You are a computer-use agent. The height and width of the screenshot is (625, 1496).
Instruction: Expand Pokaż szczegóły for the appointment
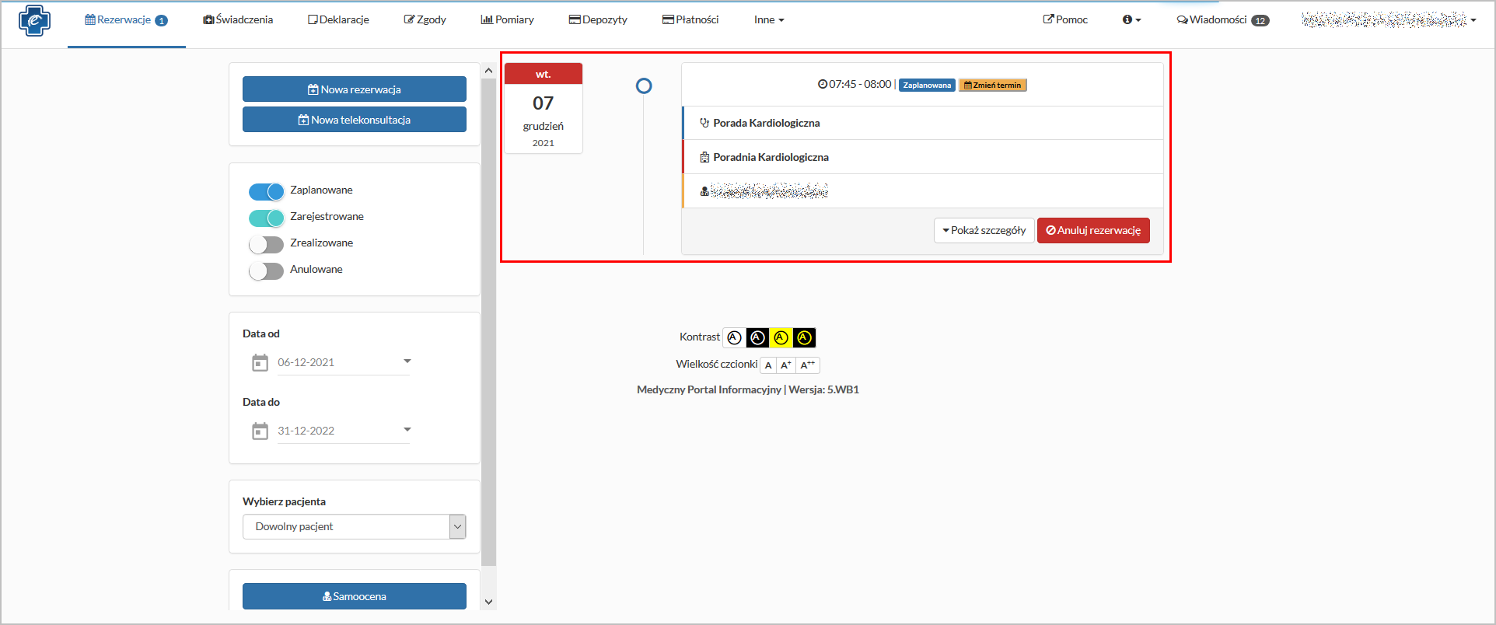[x=984, y=230]
